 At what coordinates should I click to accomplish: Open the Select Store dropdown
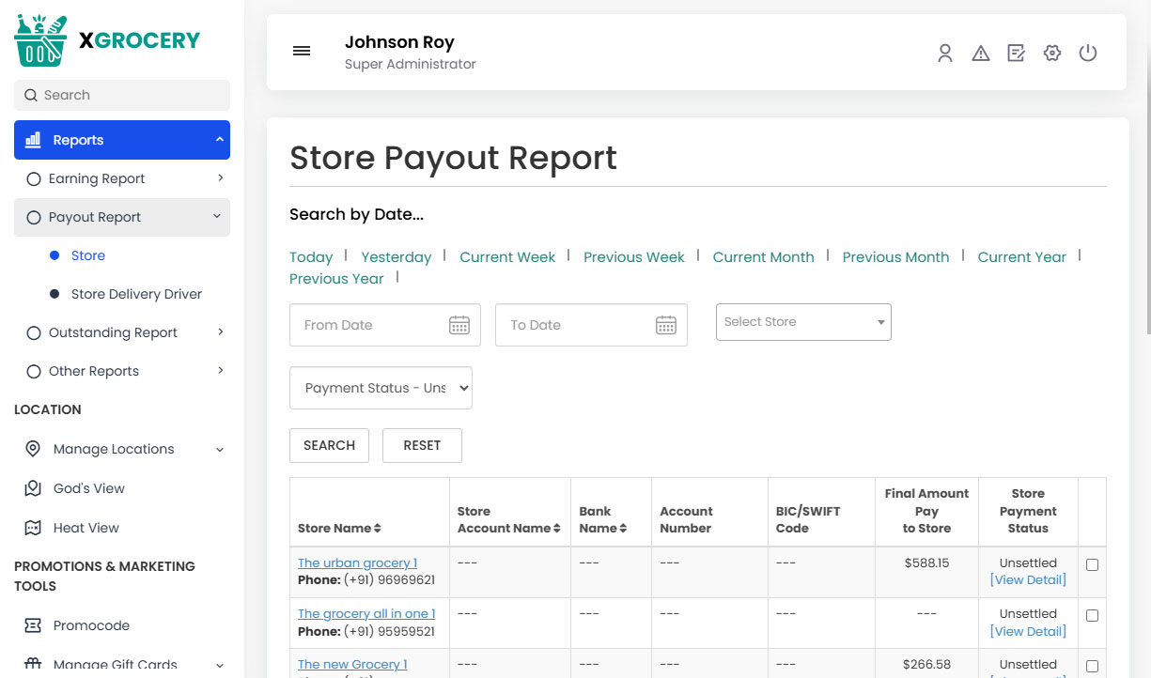(802, 321)
